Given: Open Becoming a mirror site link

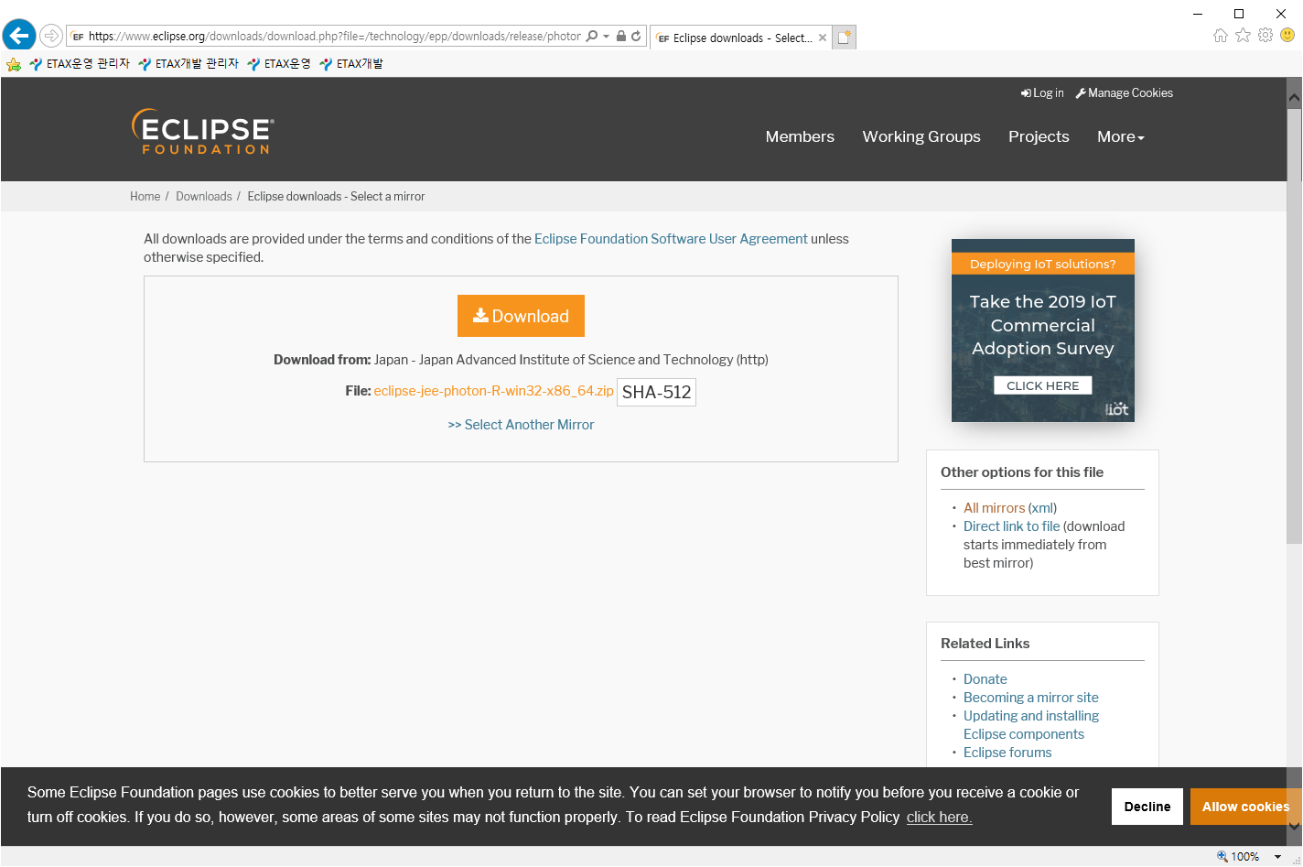Looking at the screenshot, I should pos(1030,698).
